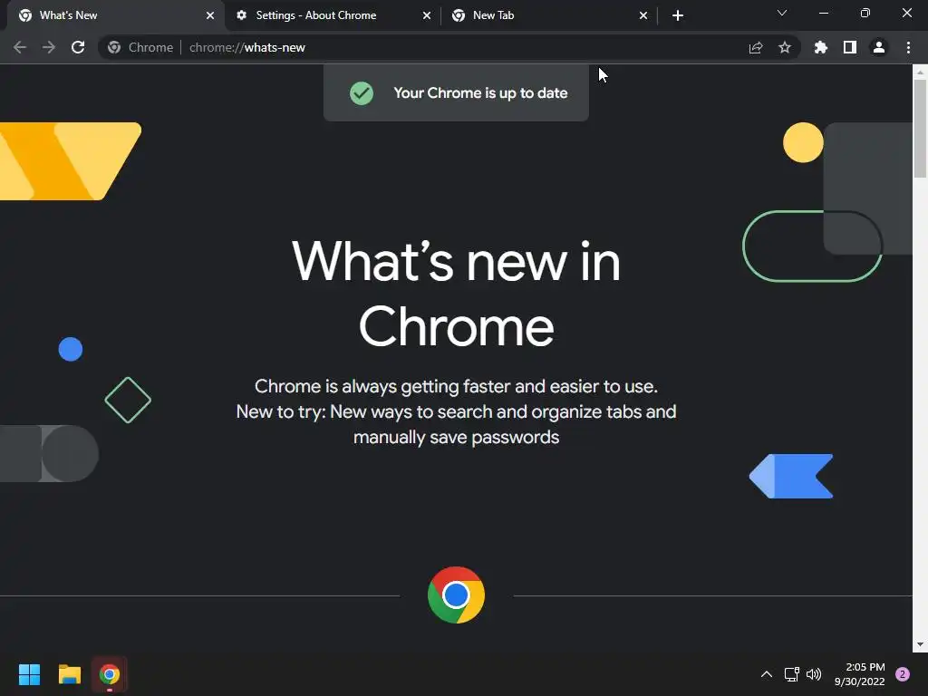
Task: Go back with the back arrow
Action: [x=20, y=47]
